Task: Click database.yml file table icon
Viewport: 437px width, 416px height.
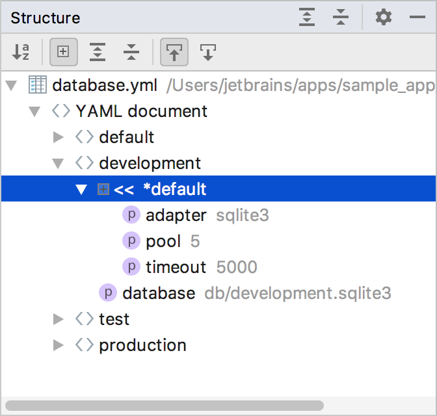Action: click(x=38, y=84)
